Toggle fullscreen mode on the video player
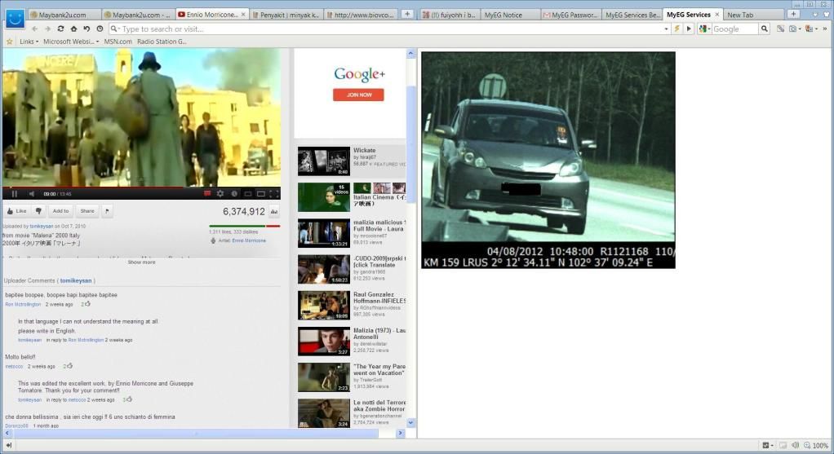834x454 pixels. [x=274, y=194]
